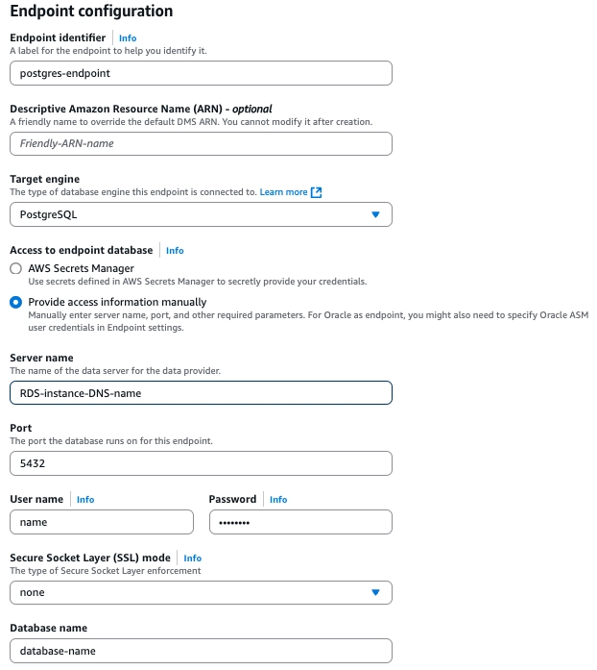Click Info link next to Password
597x670 pixels.
(278, 500)
